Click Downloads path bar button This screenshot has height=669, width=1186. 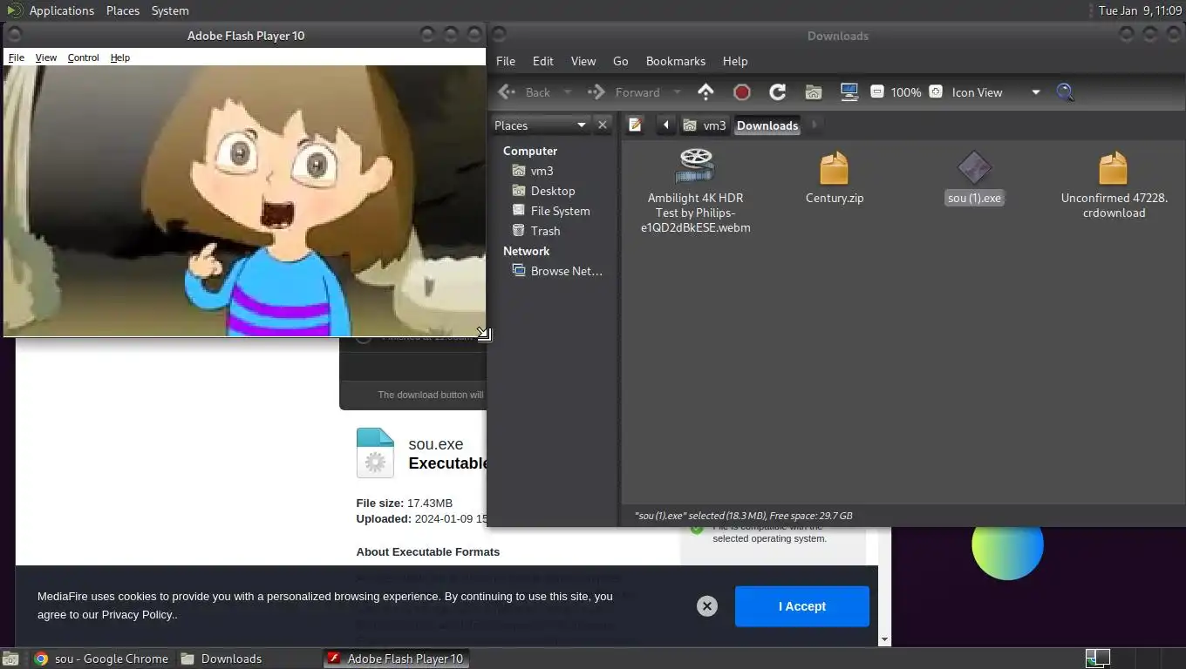tap(767, 125)
